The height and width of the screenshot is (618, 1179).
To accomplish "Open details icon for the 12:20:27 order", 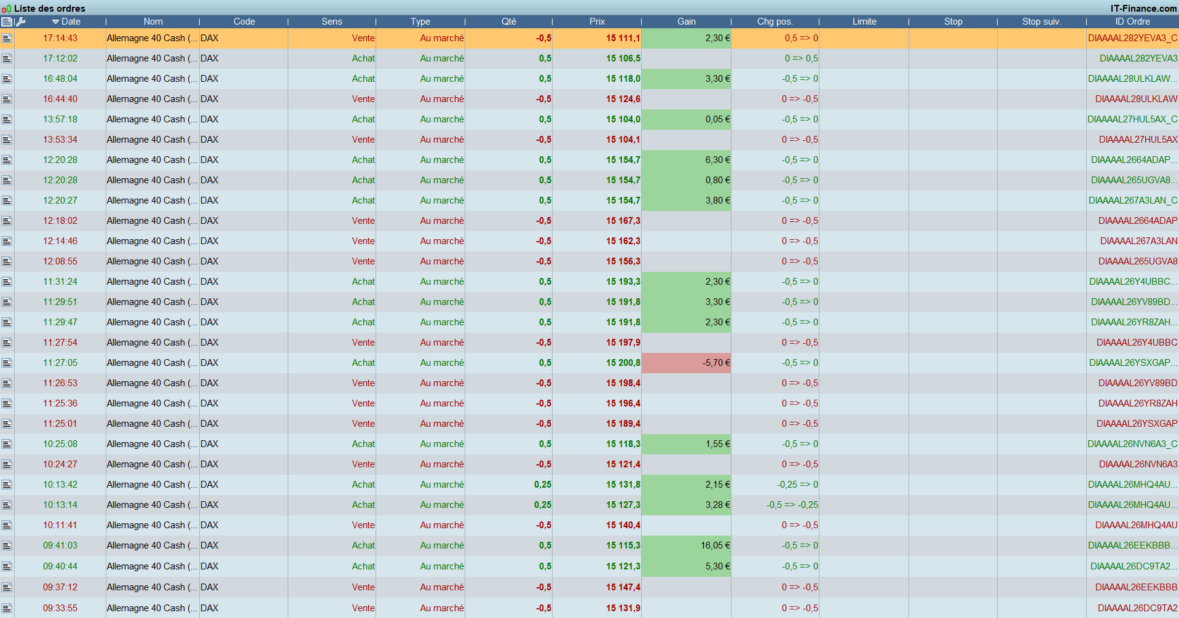I will pyautogui.click(x=7, y=200).
